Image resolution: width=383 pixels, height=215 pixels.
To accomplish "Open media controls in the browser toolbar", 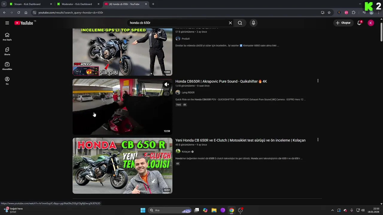I will click(364, 13).
